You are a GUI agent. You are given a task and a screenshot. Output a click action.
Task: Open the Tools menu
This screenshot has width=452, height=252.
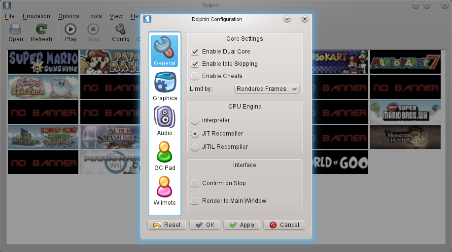point(94,16)
